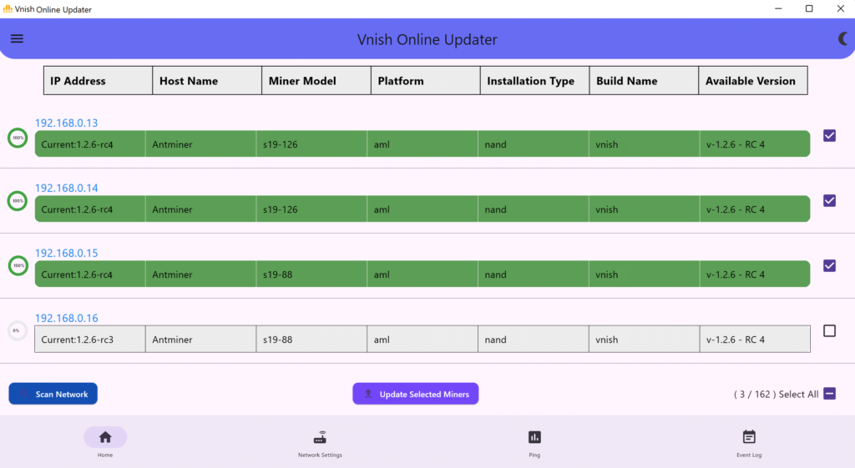Uncheck the miner 192.168.0.14 checkbox
This screenshot has width=855, height=468.
[x=829, y=200]
